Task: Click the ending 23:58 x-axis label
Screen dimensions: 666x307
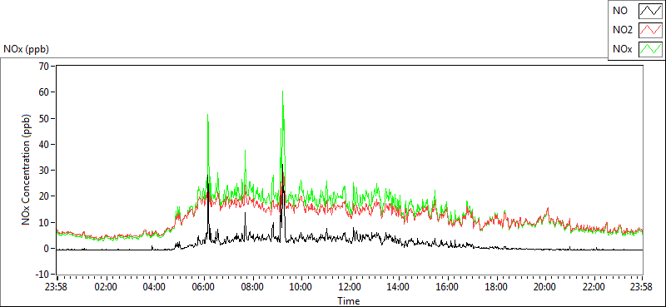Action: 642,287
